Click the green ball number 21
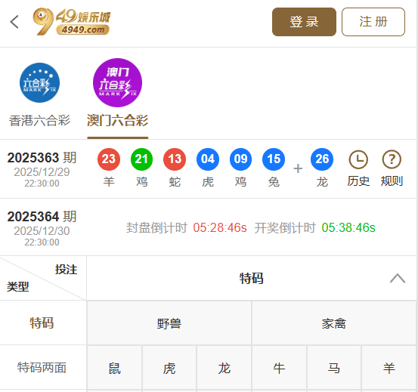This screenshot has width=418, height=392. tap(141, 159)
